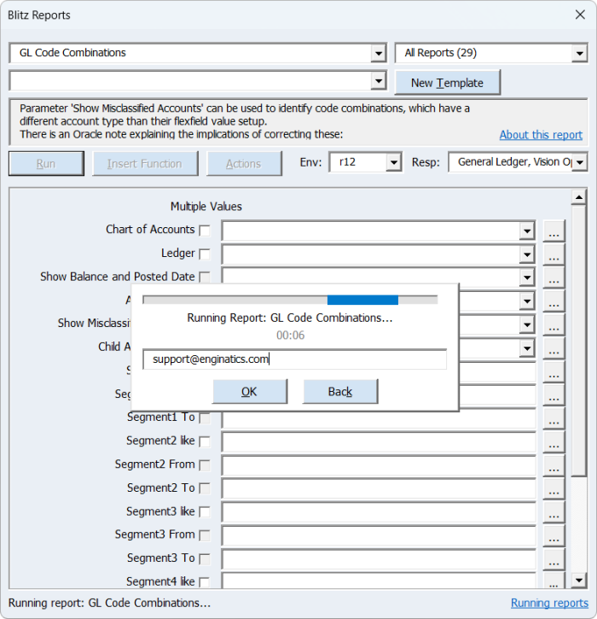The width and height of the screenshot is (597, 619).
Task: Toggle Ledger multiple values checkbox
Action: [205, 254]
